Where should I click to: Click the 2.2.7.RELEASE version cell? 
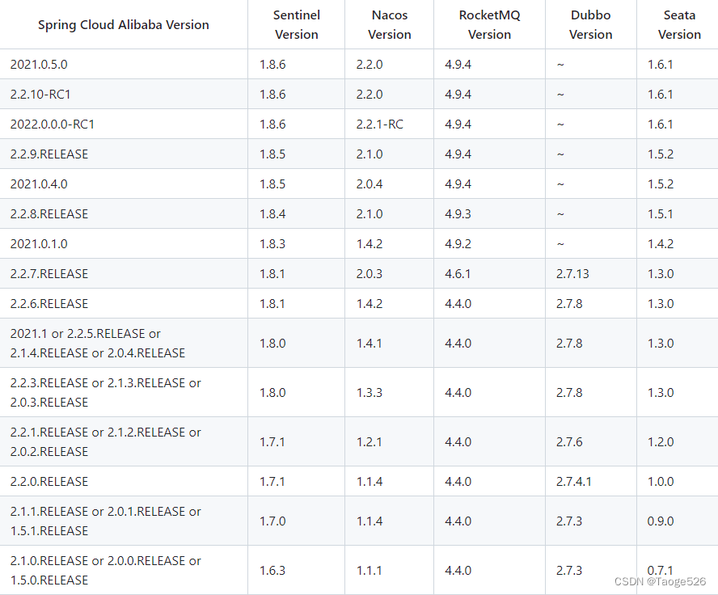(x=49, y=274)
